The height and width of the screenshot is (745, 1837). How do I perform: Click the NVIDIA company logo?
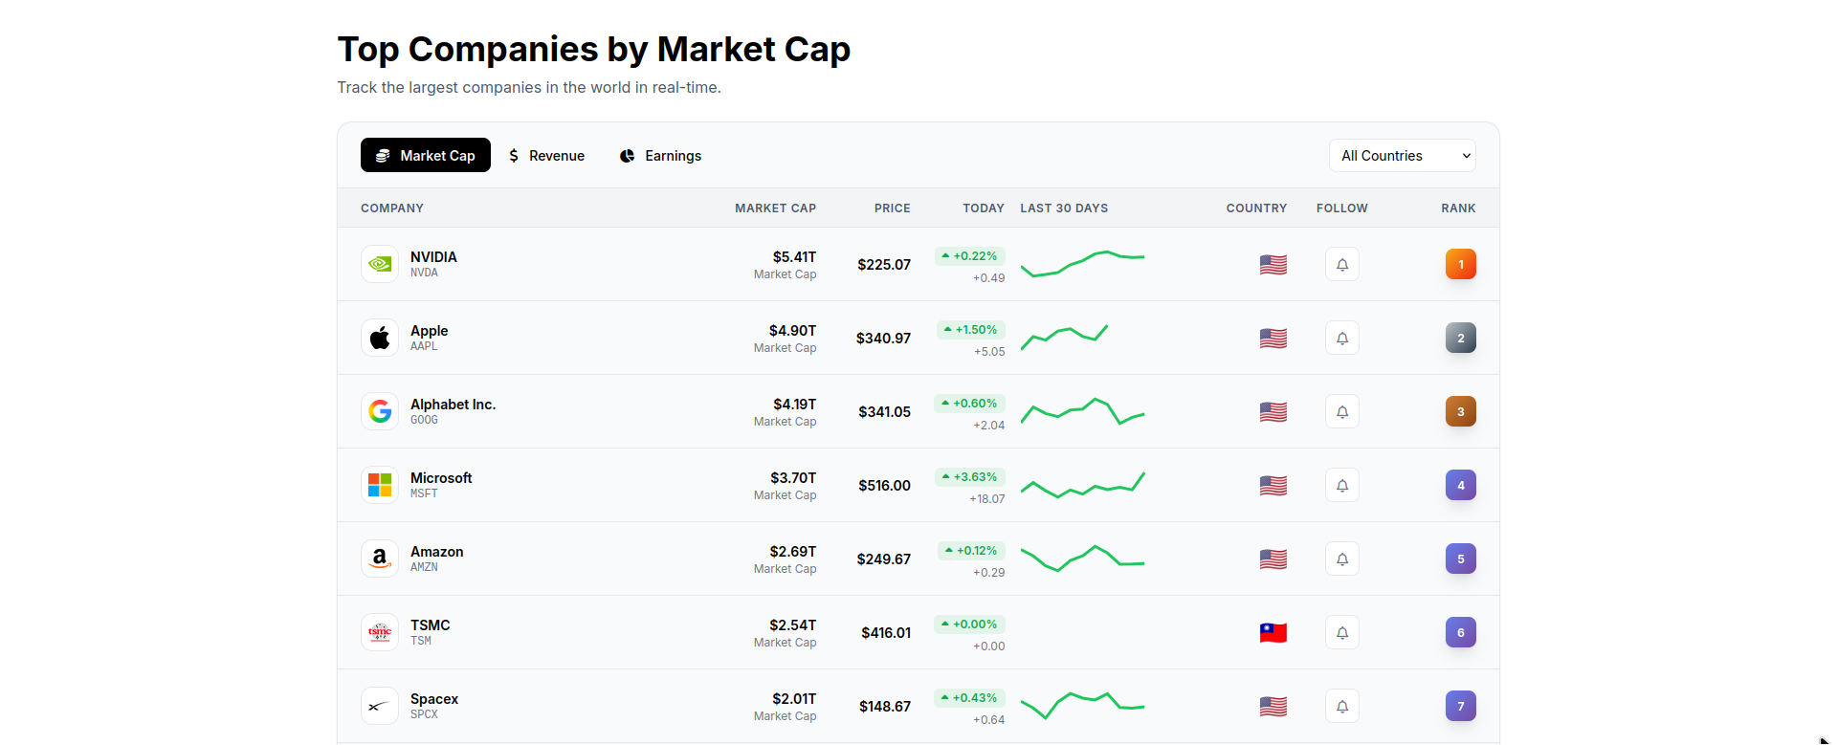(380, 264)
